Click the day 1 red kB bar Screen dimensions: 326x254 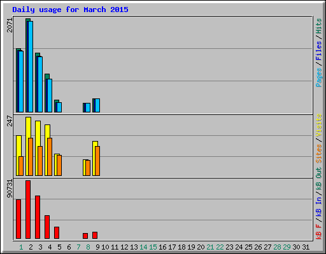click(x=18, y=219)
